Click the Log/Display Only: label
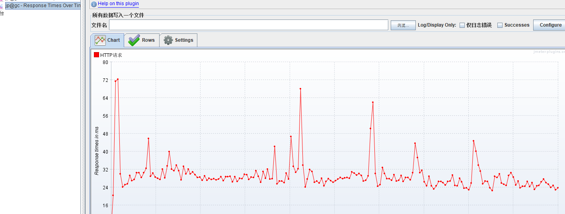 [437, 25]
